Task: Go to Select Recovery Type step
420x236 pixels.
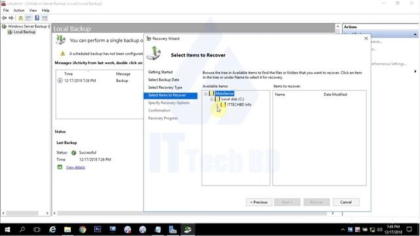Action: tap(165, 87)
